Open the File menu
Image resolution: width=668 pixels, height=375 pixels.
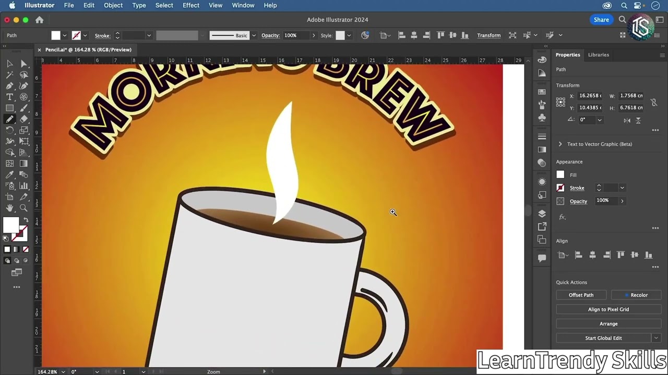69,5
